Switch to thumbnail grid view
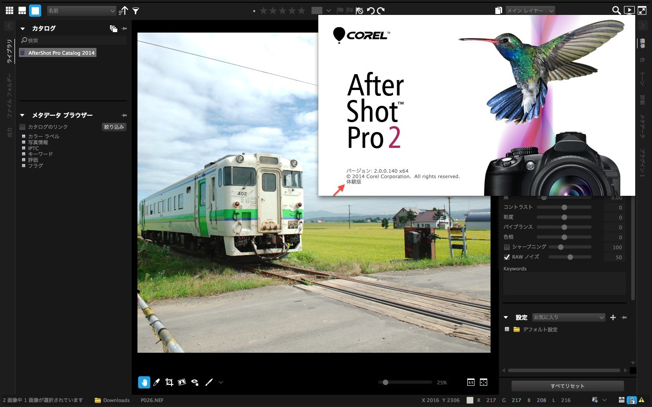Image resolution: width=652 pixels, height=407 pixels. point(9,10)
